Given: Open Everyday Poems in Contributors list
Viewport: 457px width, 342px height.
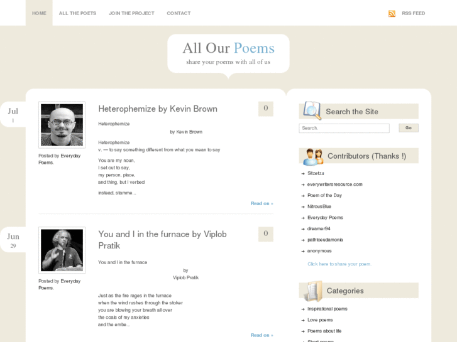Looking at the screenshot, I should click(325, 217).
